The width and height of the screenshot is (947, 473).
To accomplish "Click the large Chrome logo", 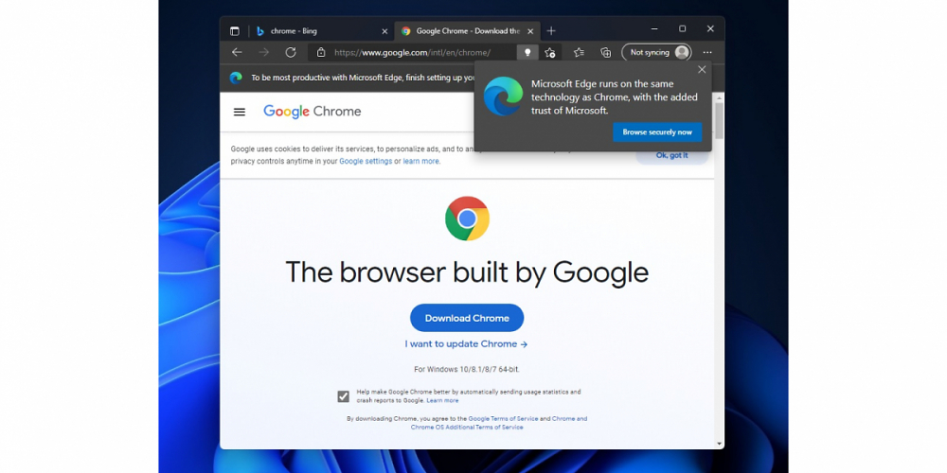I will point(467,219).
